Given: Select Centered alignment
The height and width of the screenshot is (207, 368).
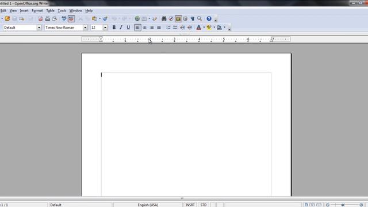Looking at the screenshot, I should (144, 28).
